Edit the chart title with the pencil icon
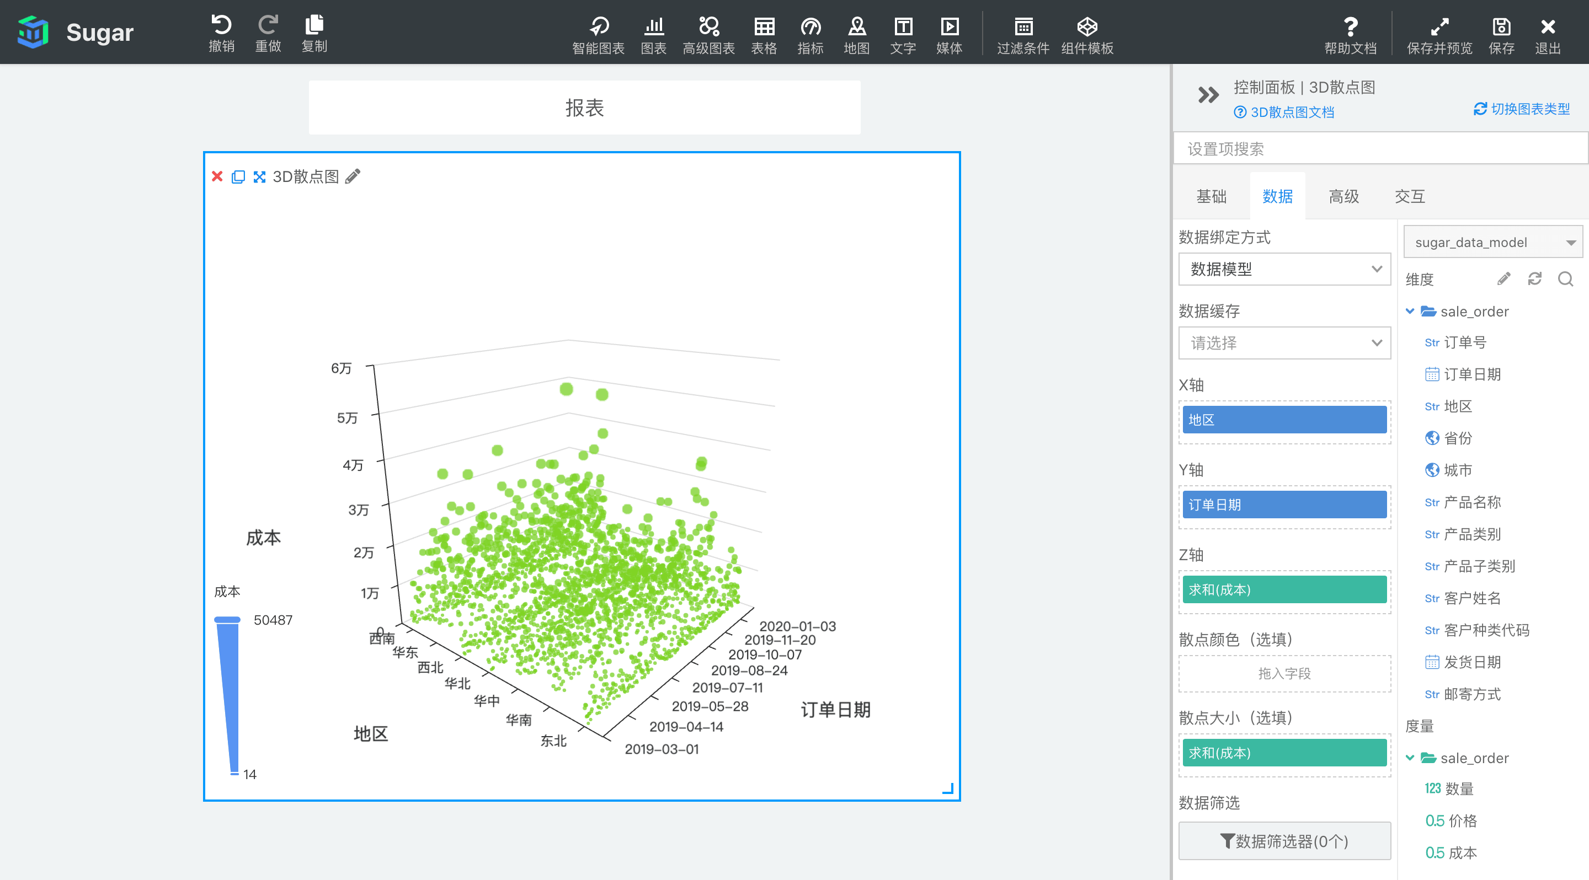The height and width of the screenshot is (880, 1589). (352, 177)
